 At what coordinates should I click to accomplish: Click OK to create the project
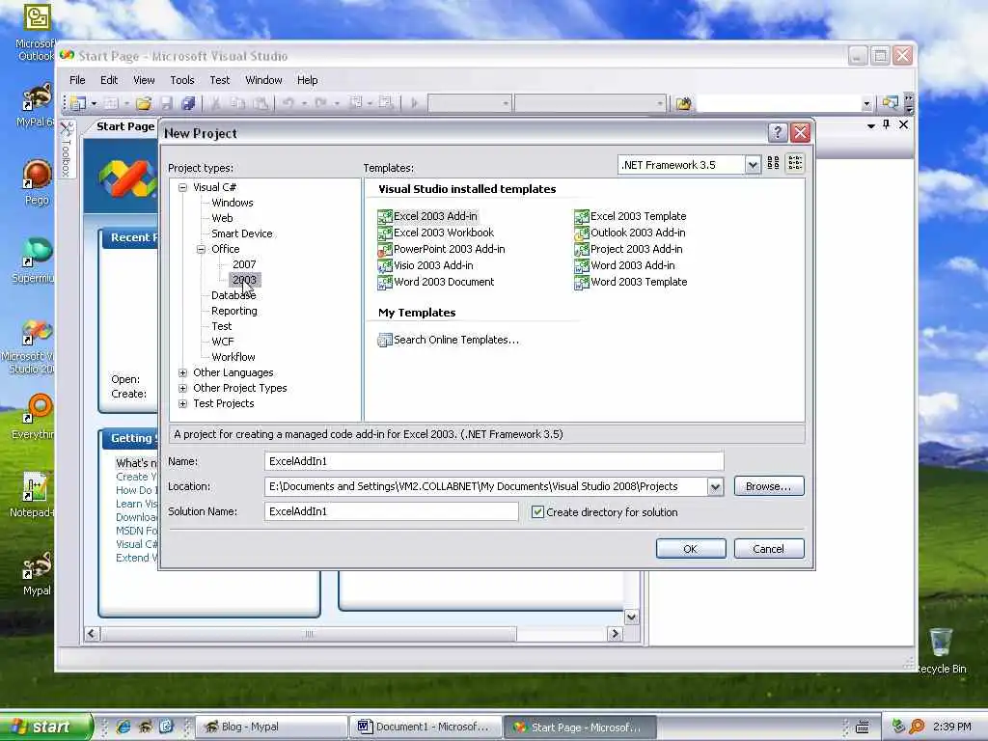(x=691, y=549)
